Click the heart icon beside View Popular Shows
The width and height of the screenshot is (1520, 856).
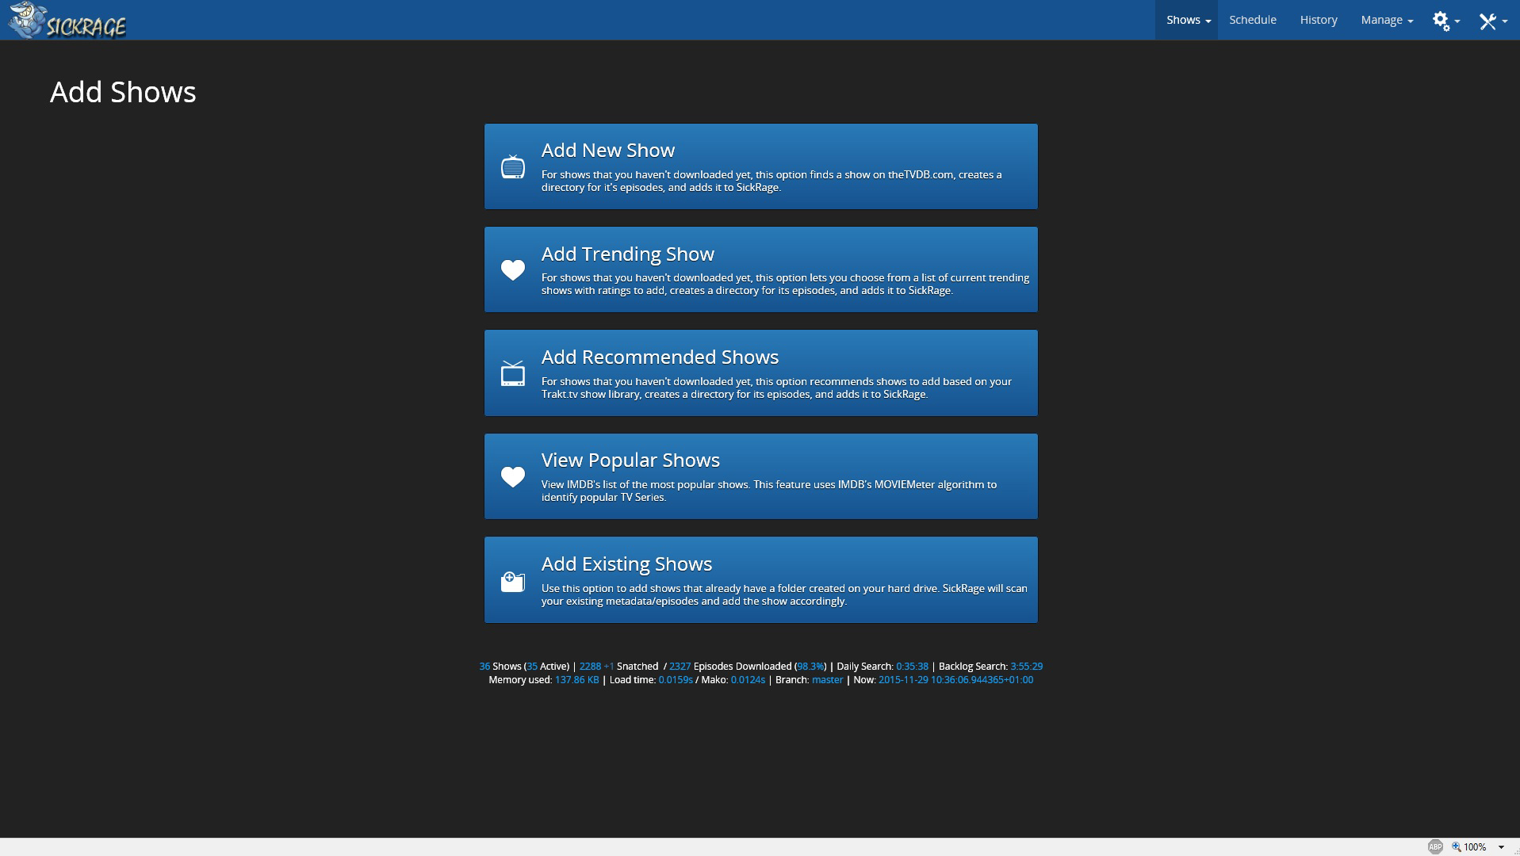tap(513, 476)
